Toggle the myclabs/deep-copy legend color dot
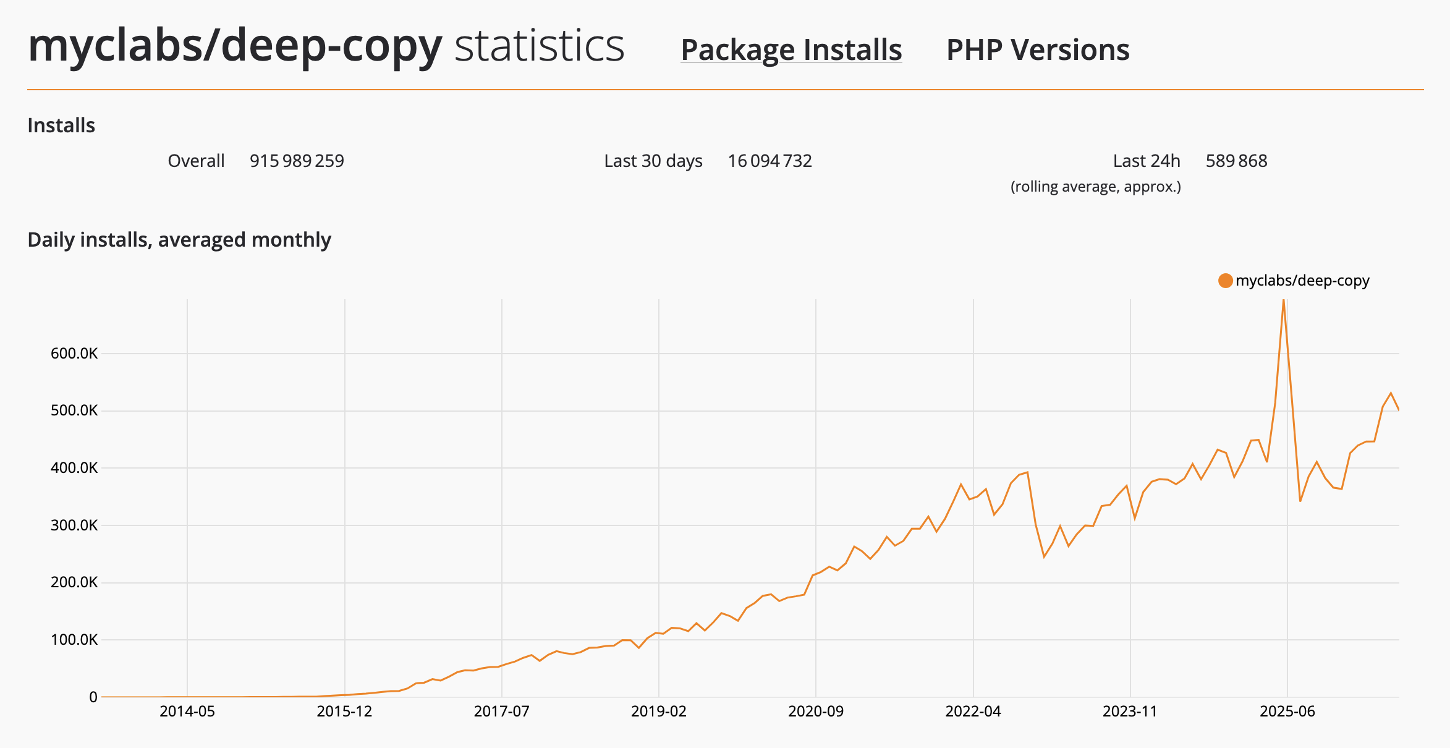The height and width of the screenshot is (748, 1450). pyautogui.click(x=1225, y=281)
